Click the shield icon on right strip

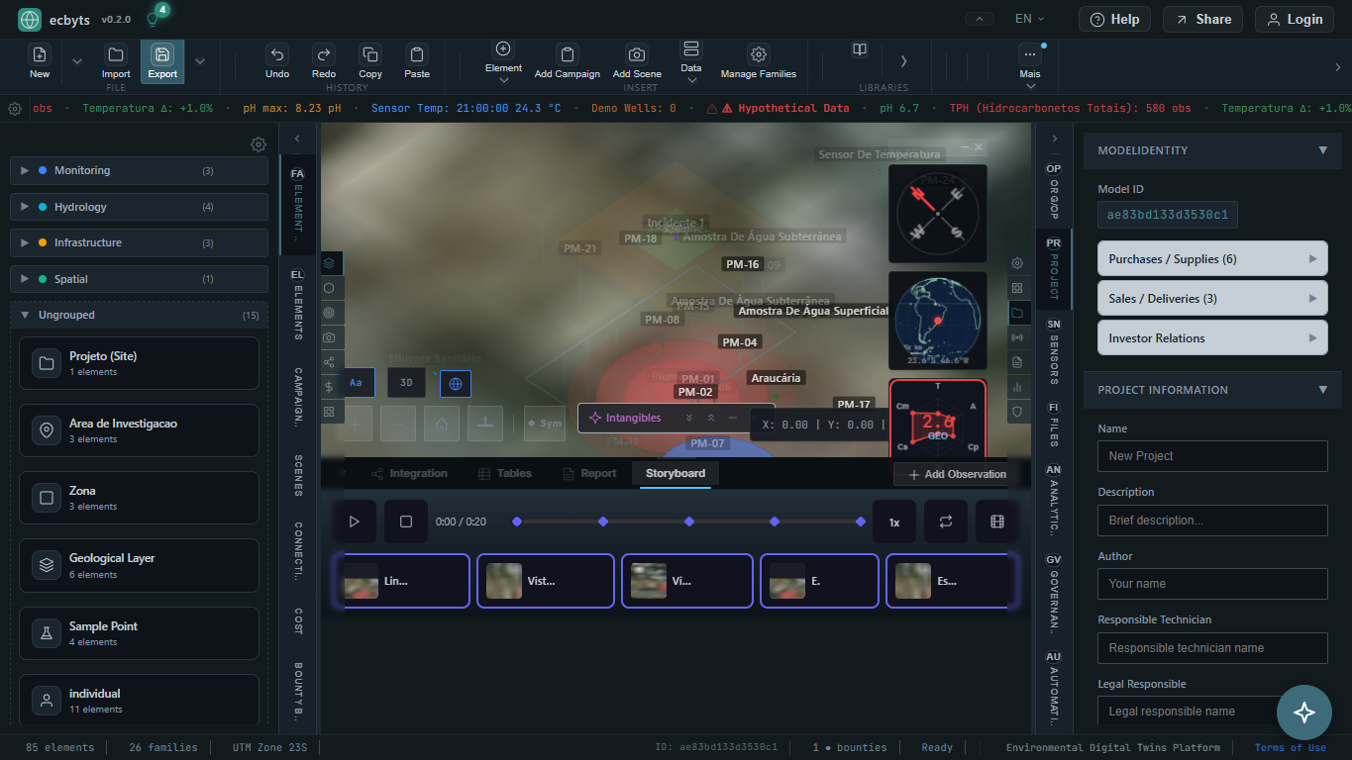[x=1017, y=411]
